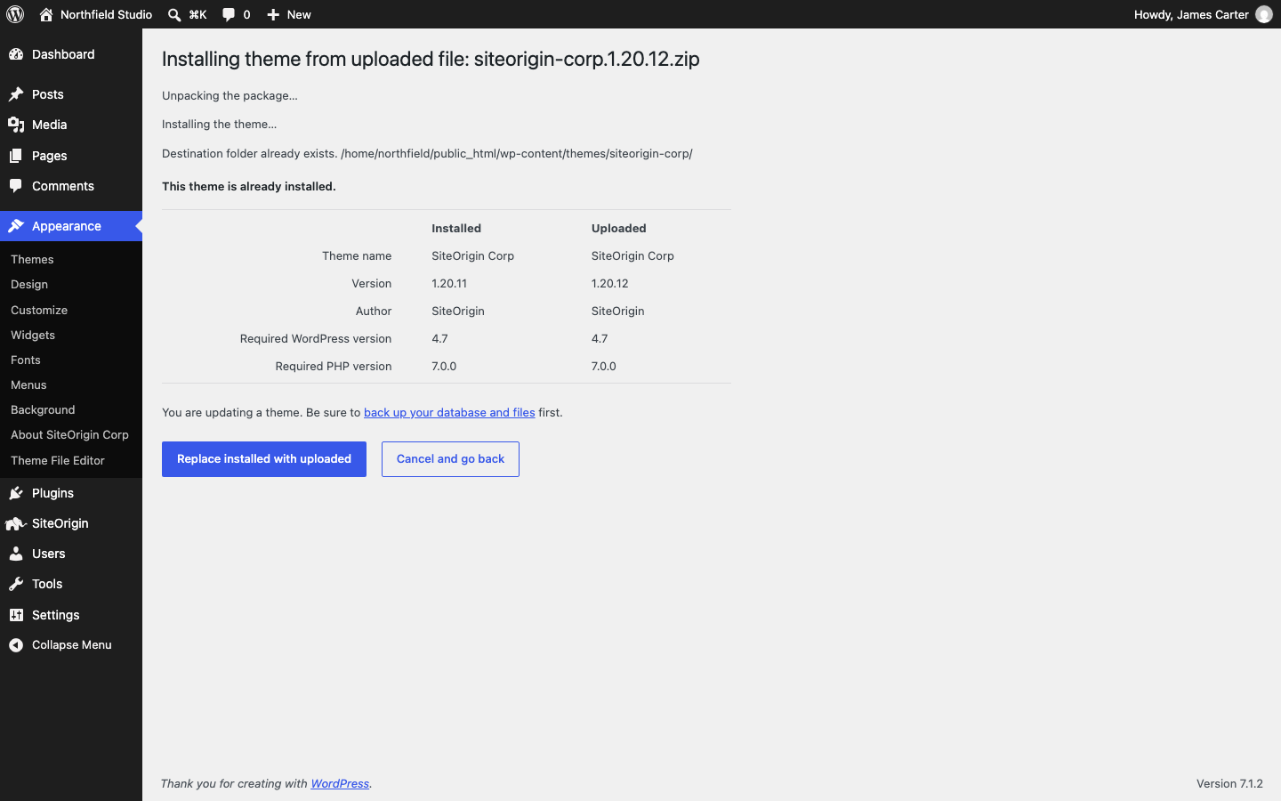Viewport: 1281px width, 801px height.
Task: Click the Northfield Studio site name
Action: pyautogui.click(x=106, y=14)
